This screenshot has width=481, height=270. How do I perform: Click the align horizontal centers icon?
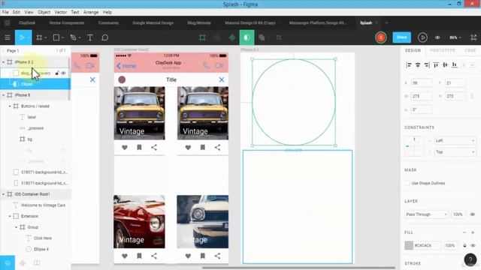pyautogui.click(x=418, y=65)
